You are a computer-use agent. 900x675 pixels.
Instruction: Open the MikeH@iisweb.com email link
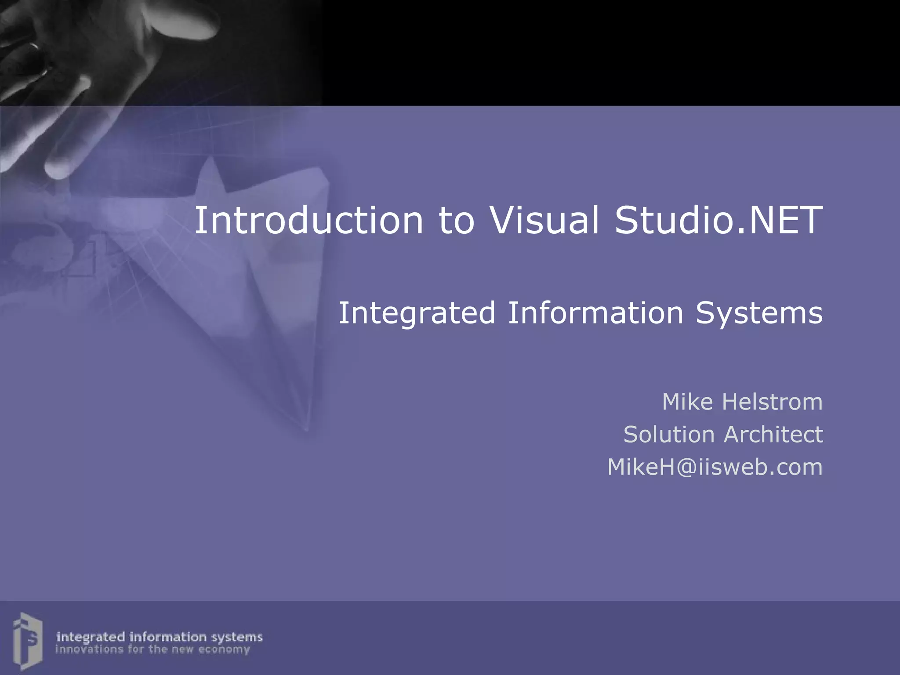(715, 467)
